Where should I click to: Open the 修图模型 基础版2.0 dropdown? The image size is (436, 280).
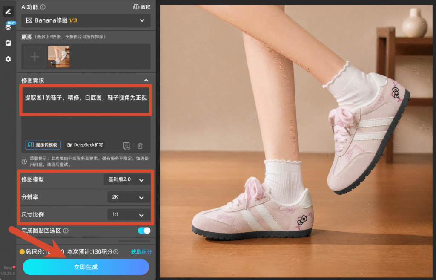(127, 179)
